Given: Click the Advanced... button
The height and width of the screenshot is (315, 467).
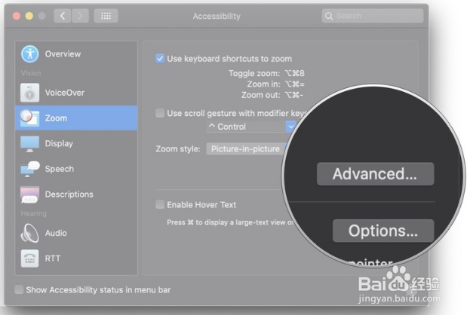Looking at the screenshot, I should 375,174.
